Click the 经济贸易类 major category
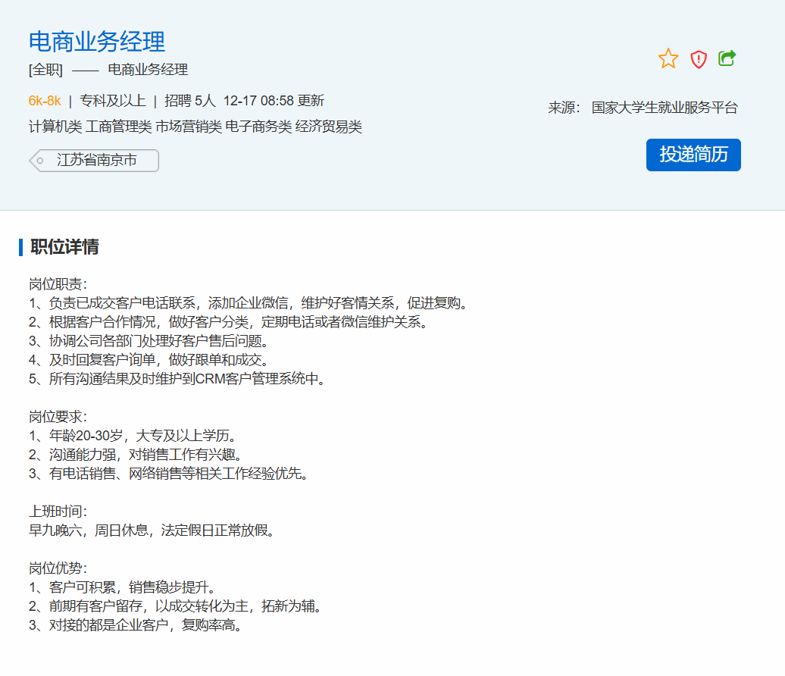Viewport: 785px width, 676px height. coord(328,127)
